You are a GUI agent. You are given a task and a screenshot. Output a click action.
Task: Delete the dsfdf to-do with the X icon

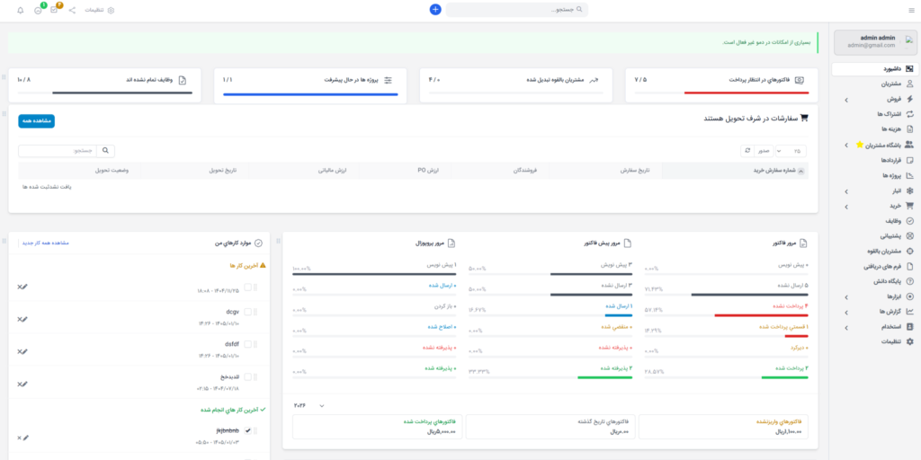tap(20, 351)
